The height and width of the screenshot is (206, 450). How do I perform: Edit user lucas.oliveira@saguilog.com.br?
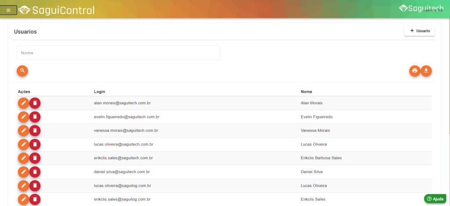(23, 186)
